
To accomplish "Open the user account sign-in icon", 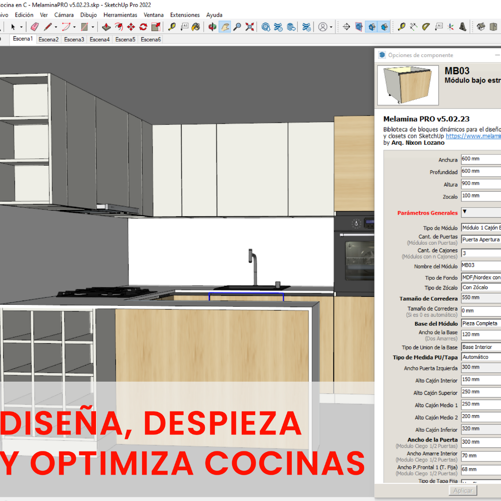I will point(323,27).
